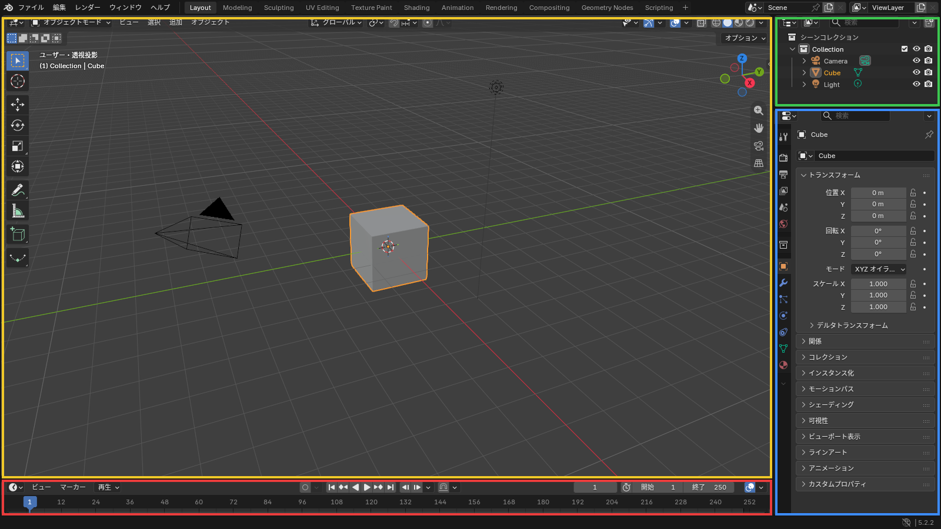The image size is (941, 529).
Task: Click the 位置 X value field
Action: 878,193
